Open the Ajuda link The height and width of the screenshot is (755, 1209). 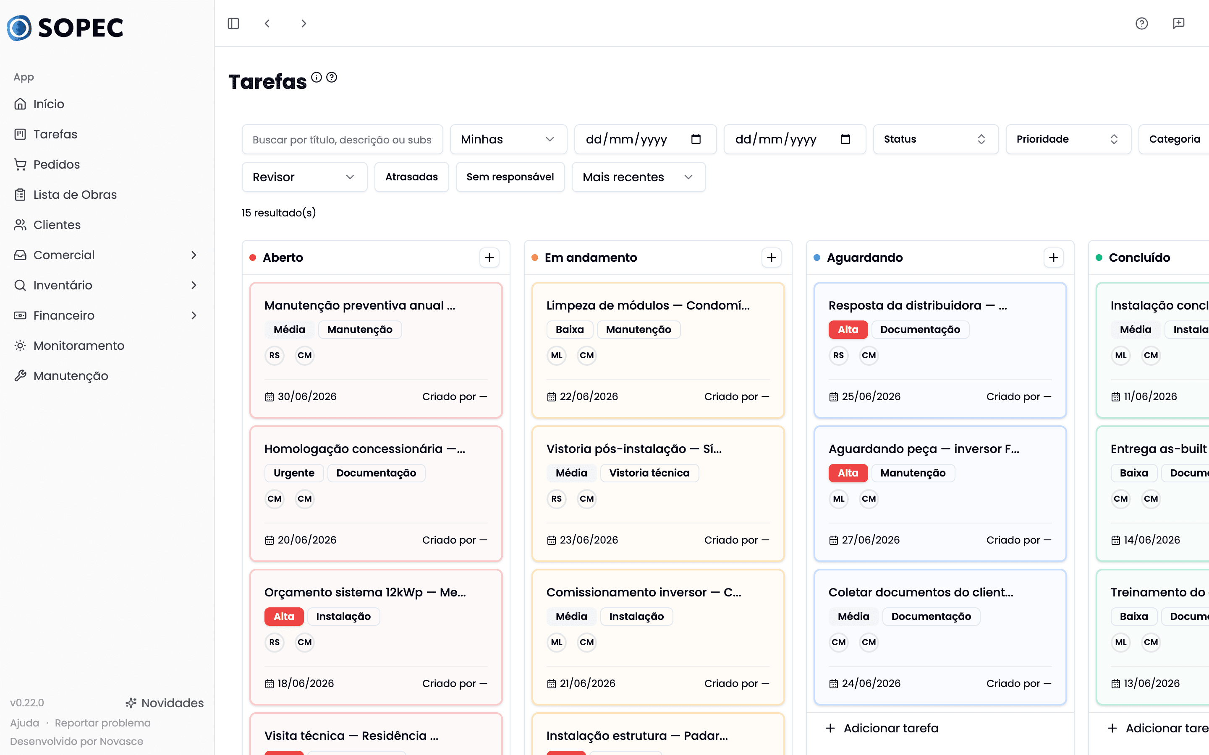pos(24,723)
